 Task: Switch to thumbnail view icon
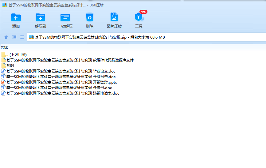(14, 37)
